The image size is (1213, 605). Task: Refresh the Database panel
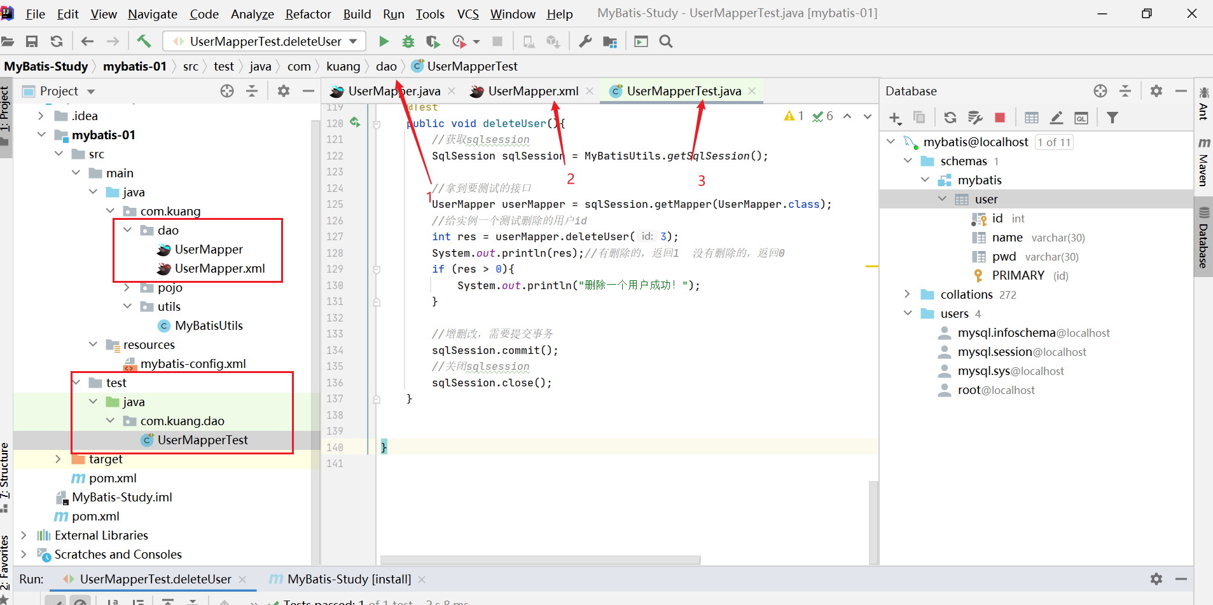coord(950,118)
